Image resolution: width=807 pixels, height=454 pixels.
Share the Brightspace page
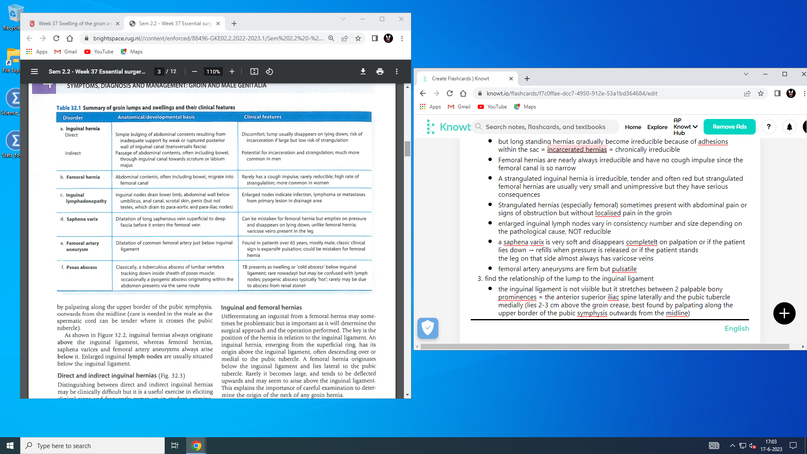(345, 38)
